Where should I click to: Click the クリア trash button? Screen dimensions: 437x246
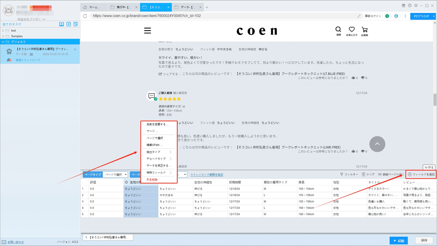pos(368,175)
